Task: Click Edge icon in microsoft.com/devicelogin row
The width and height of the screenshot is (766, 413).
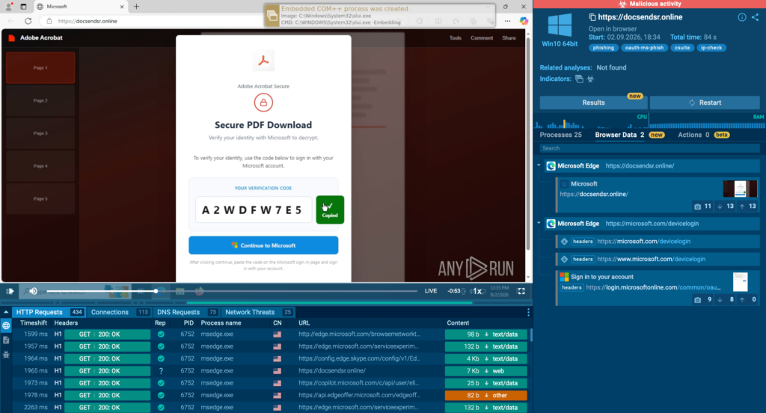Action: 551,224
